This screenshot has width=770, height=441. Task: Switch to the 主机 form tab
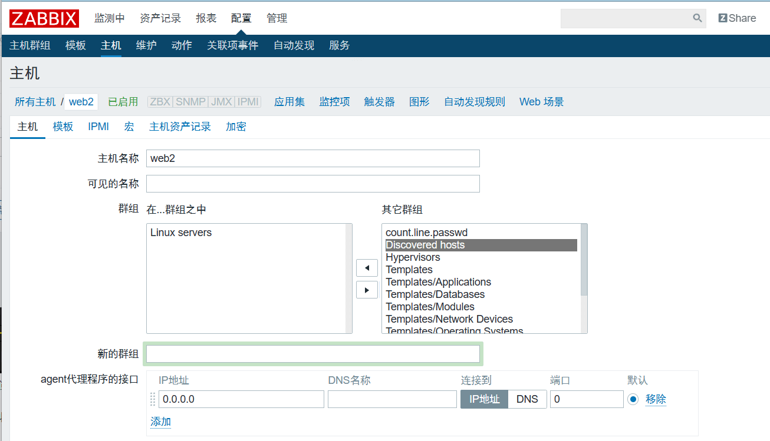28,127
